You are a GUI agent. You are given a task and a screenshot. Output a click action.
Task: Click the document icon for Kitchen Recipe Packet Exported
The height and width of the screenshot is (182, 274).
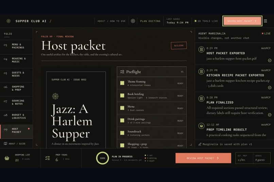201,72
